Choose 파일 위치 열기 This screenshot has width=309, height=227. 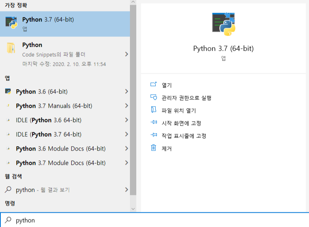(x=179, y=111)
